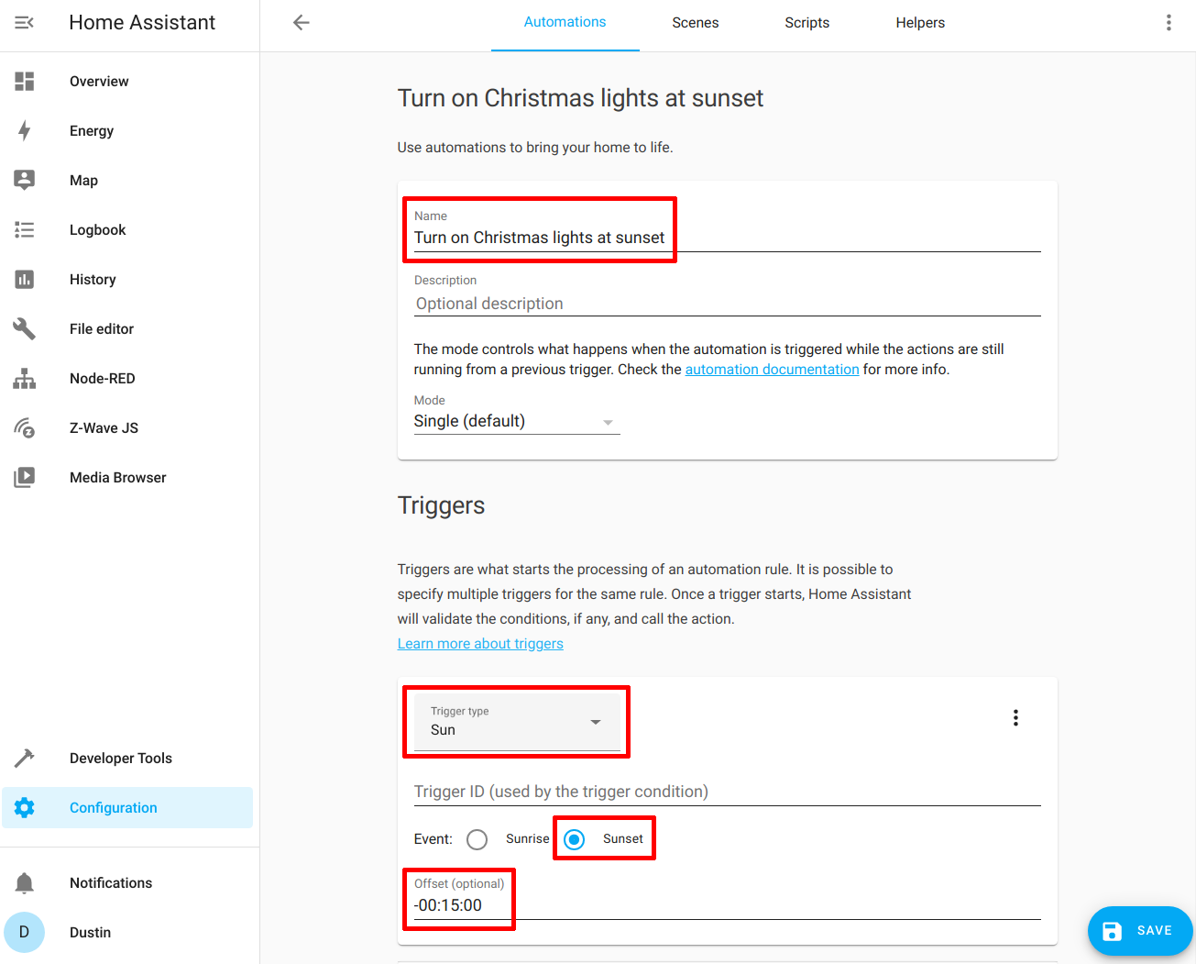Click the Name input field

[728, 238]
